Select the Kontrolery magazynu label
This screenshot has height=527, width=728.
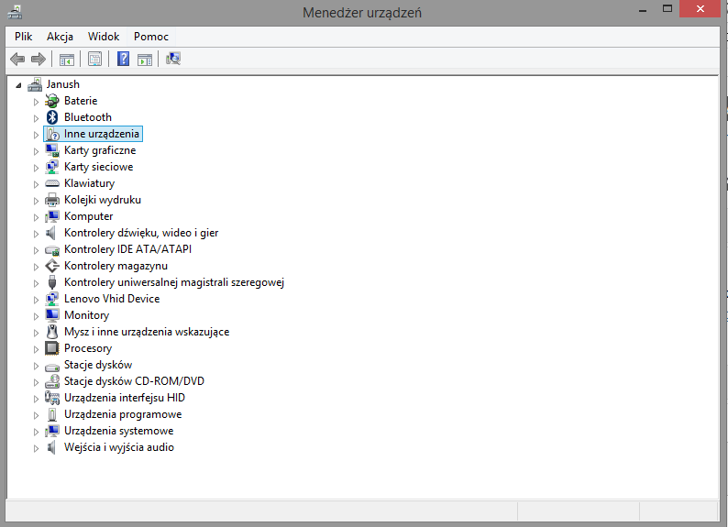point(116,267)
